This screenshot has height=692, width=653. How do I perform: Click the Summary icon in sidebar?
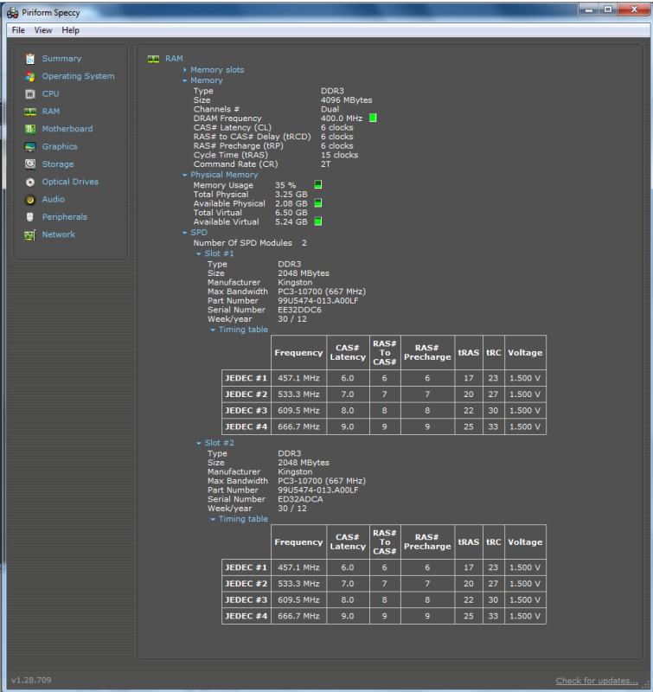[x=30, y=59]
